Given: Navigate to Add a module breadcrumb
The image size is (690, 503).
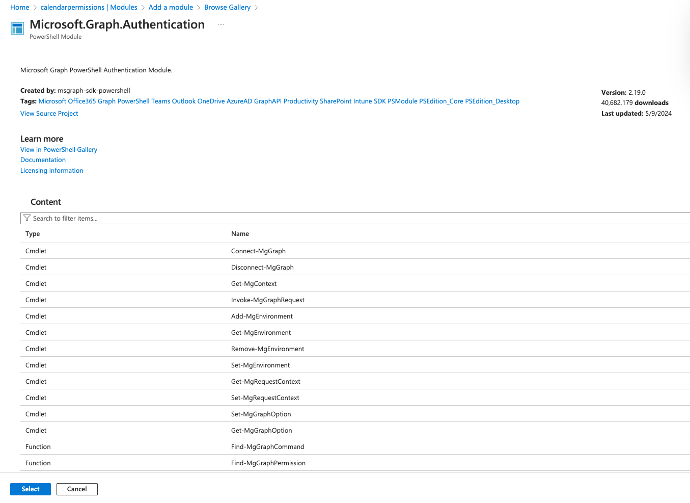Looking at the screenshot, I should 171,7.
